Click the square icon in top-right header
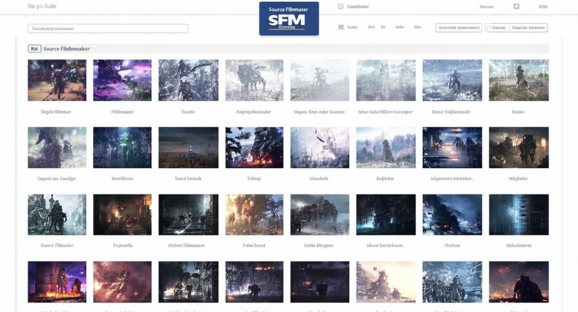This screenshot has height=312, width=578. (x=516, y=7)
